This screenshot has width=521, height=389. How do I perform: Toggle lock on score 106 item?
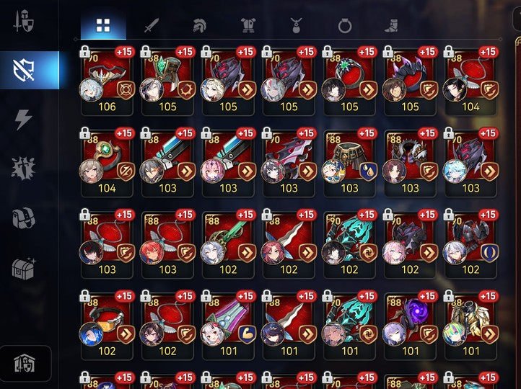point(84,51)
